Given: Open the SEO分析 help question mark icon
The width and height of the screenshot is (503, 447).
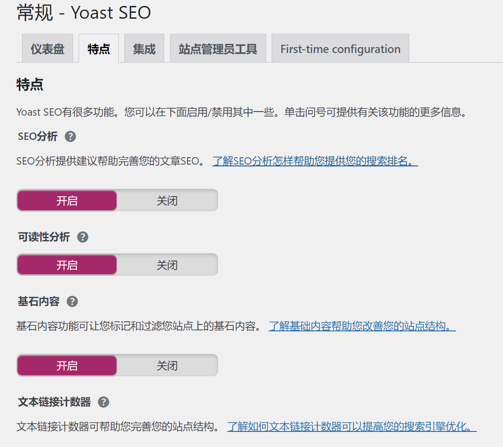Looking at the screenshot, I should 71,136.
